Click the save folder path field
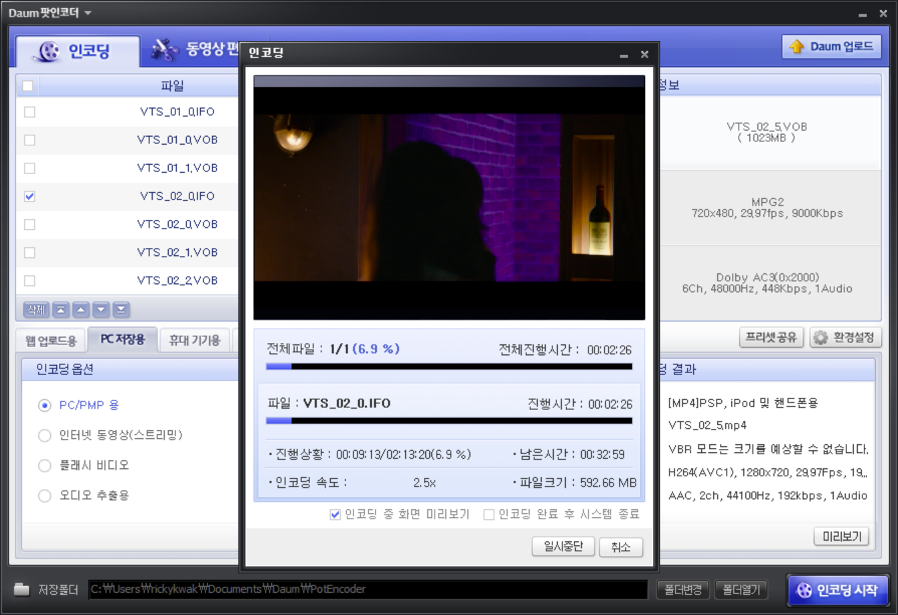This screenshot has height=615, width=898. point(368,590)
